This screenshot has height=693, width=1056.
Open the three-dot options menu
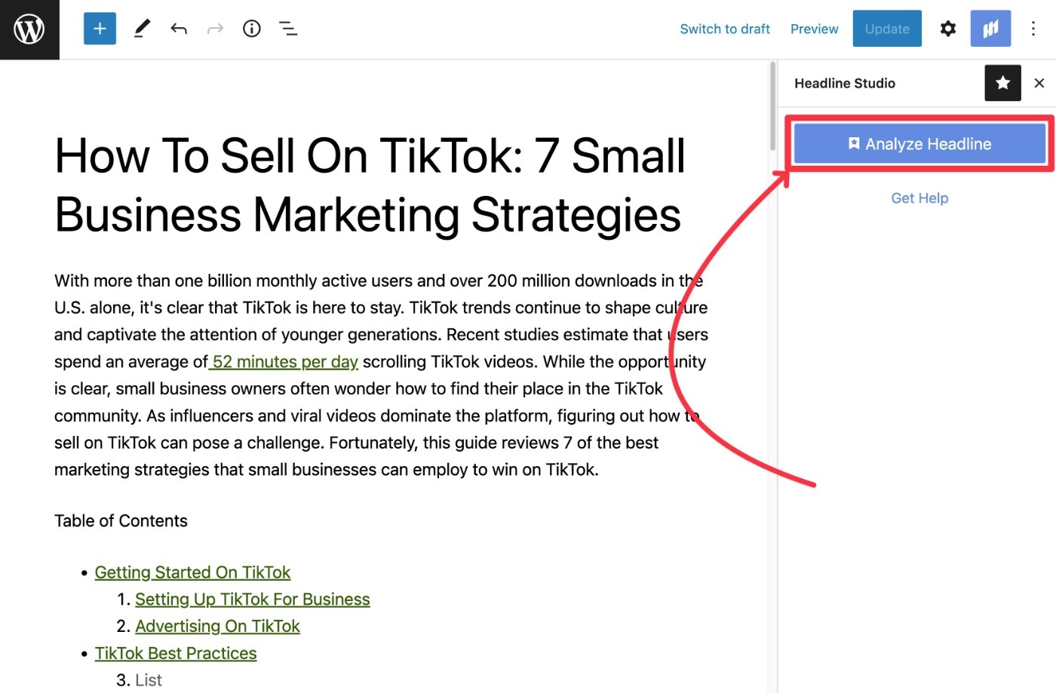pyautogui.click(x=1033, y=29)
